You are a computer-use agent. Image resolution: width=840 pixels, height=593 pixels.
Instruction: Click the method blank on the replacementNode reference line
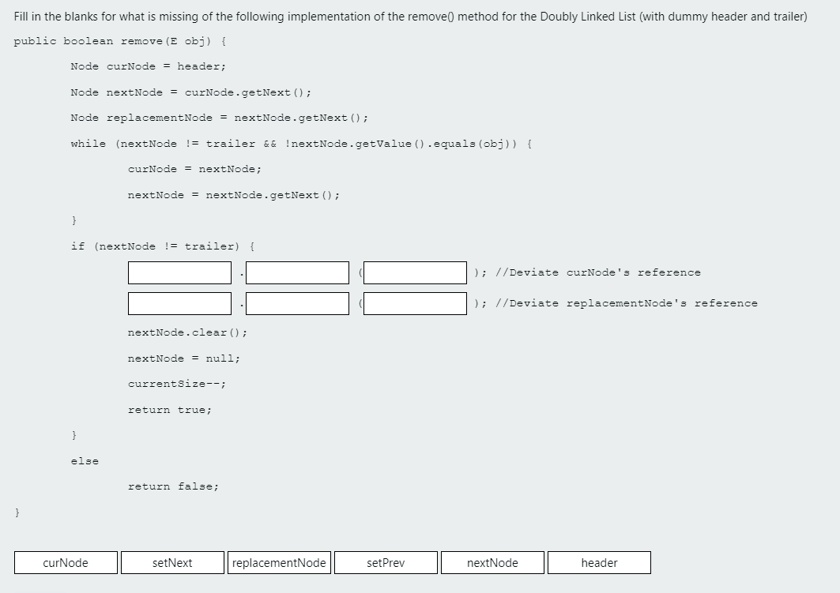(297, 303)
